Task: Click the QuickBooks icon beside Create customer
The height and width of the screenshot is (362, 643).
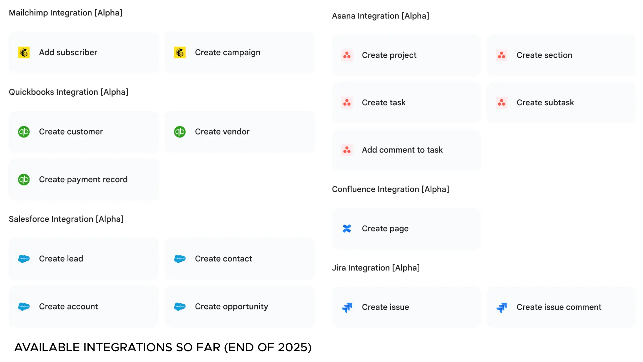Action: click(24, 132)
